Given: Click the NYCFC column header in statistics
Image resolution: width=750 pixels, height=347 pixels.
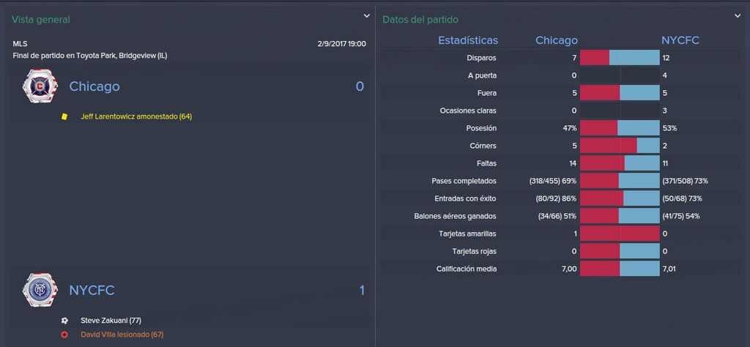Looking at the screenshot, I should [x=680, y=40].
